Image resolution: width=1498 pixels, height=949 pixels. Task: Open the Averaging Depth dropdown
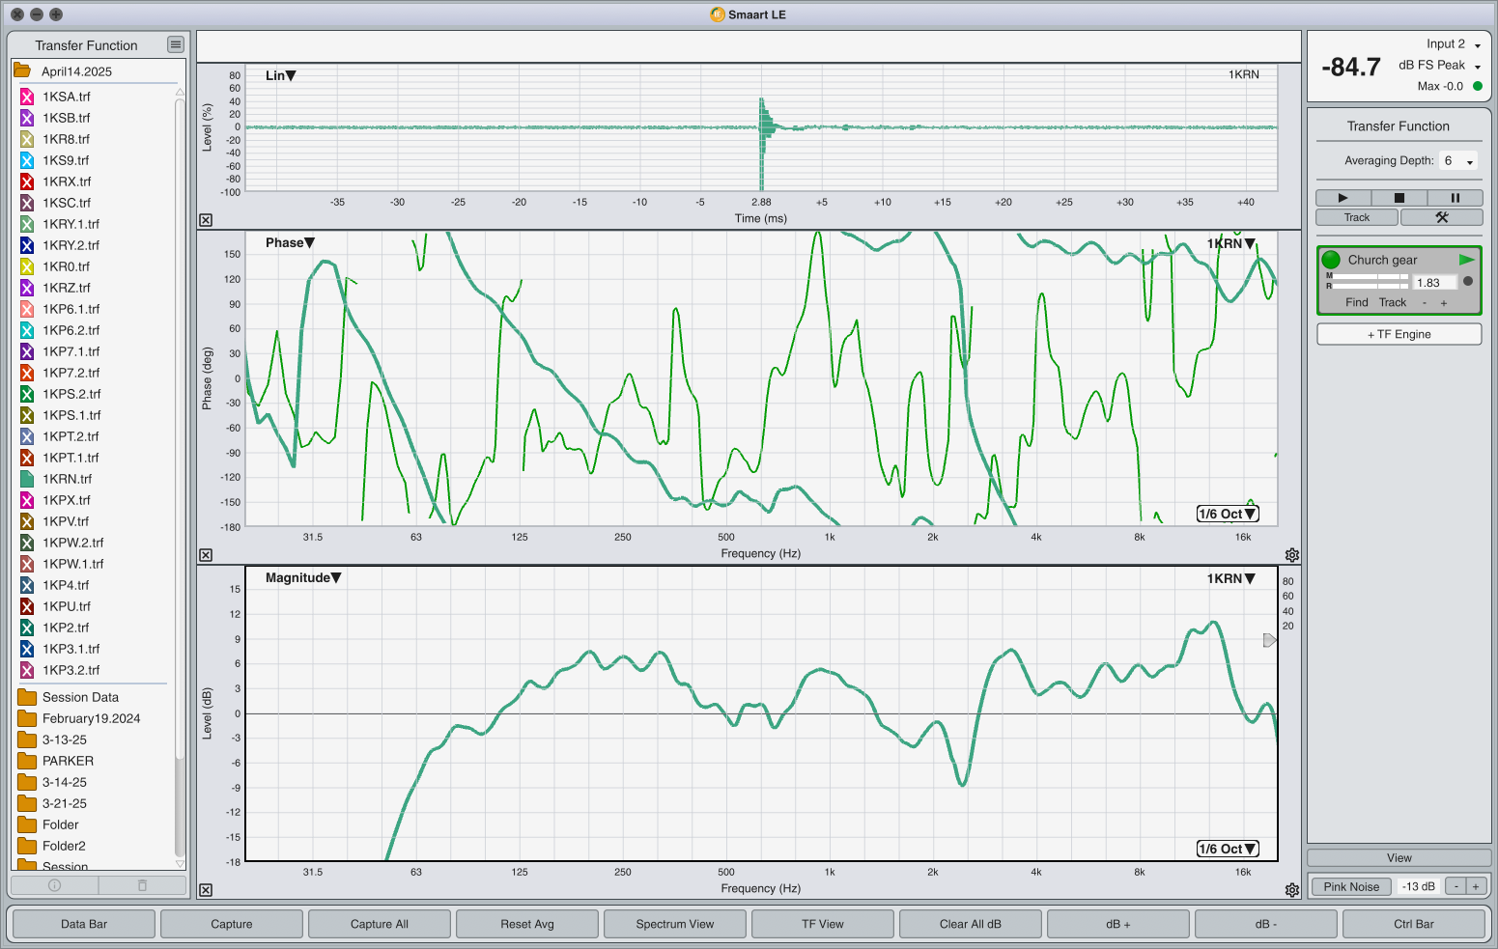tap(1458, 161)
